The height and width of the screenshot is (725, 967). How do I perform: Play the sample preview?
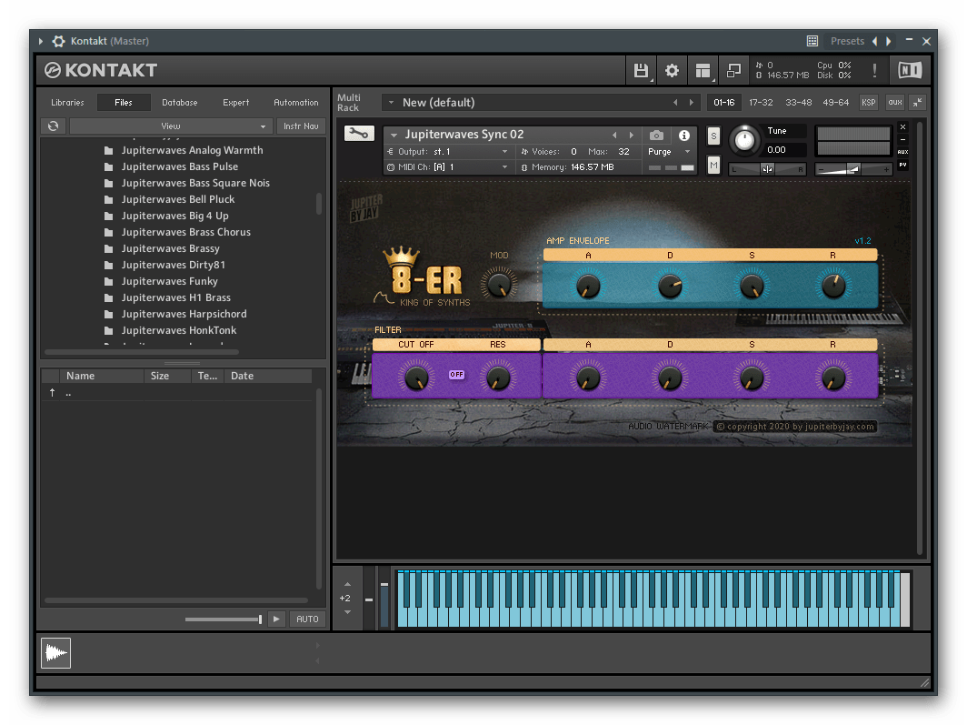pos(276,619)
